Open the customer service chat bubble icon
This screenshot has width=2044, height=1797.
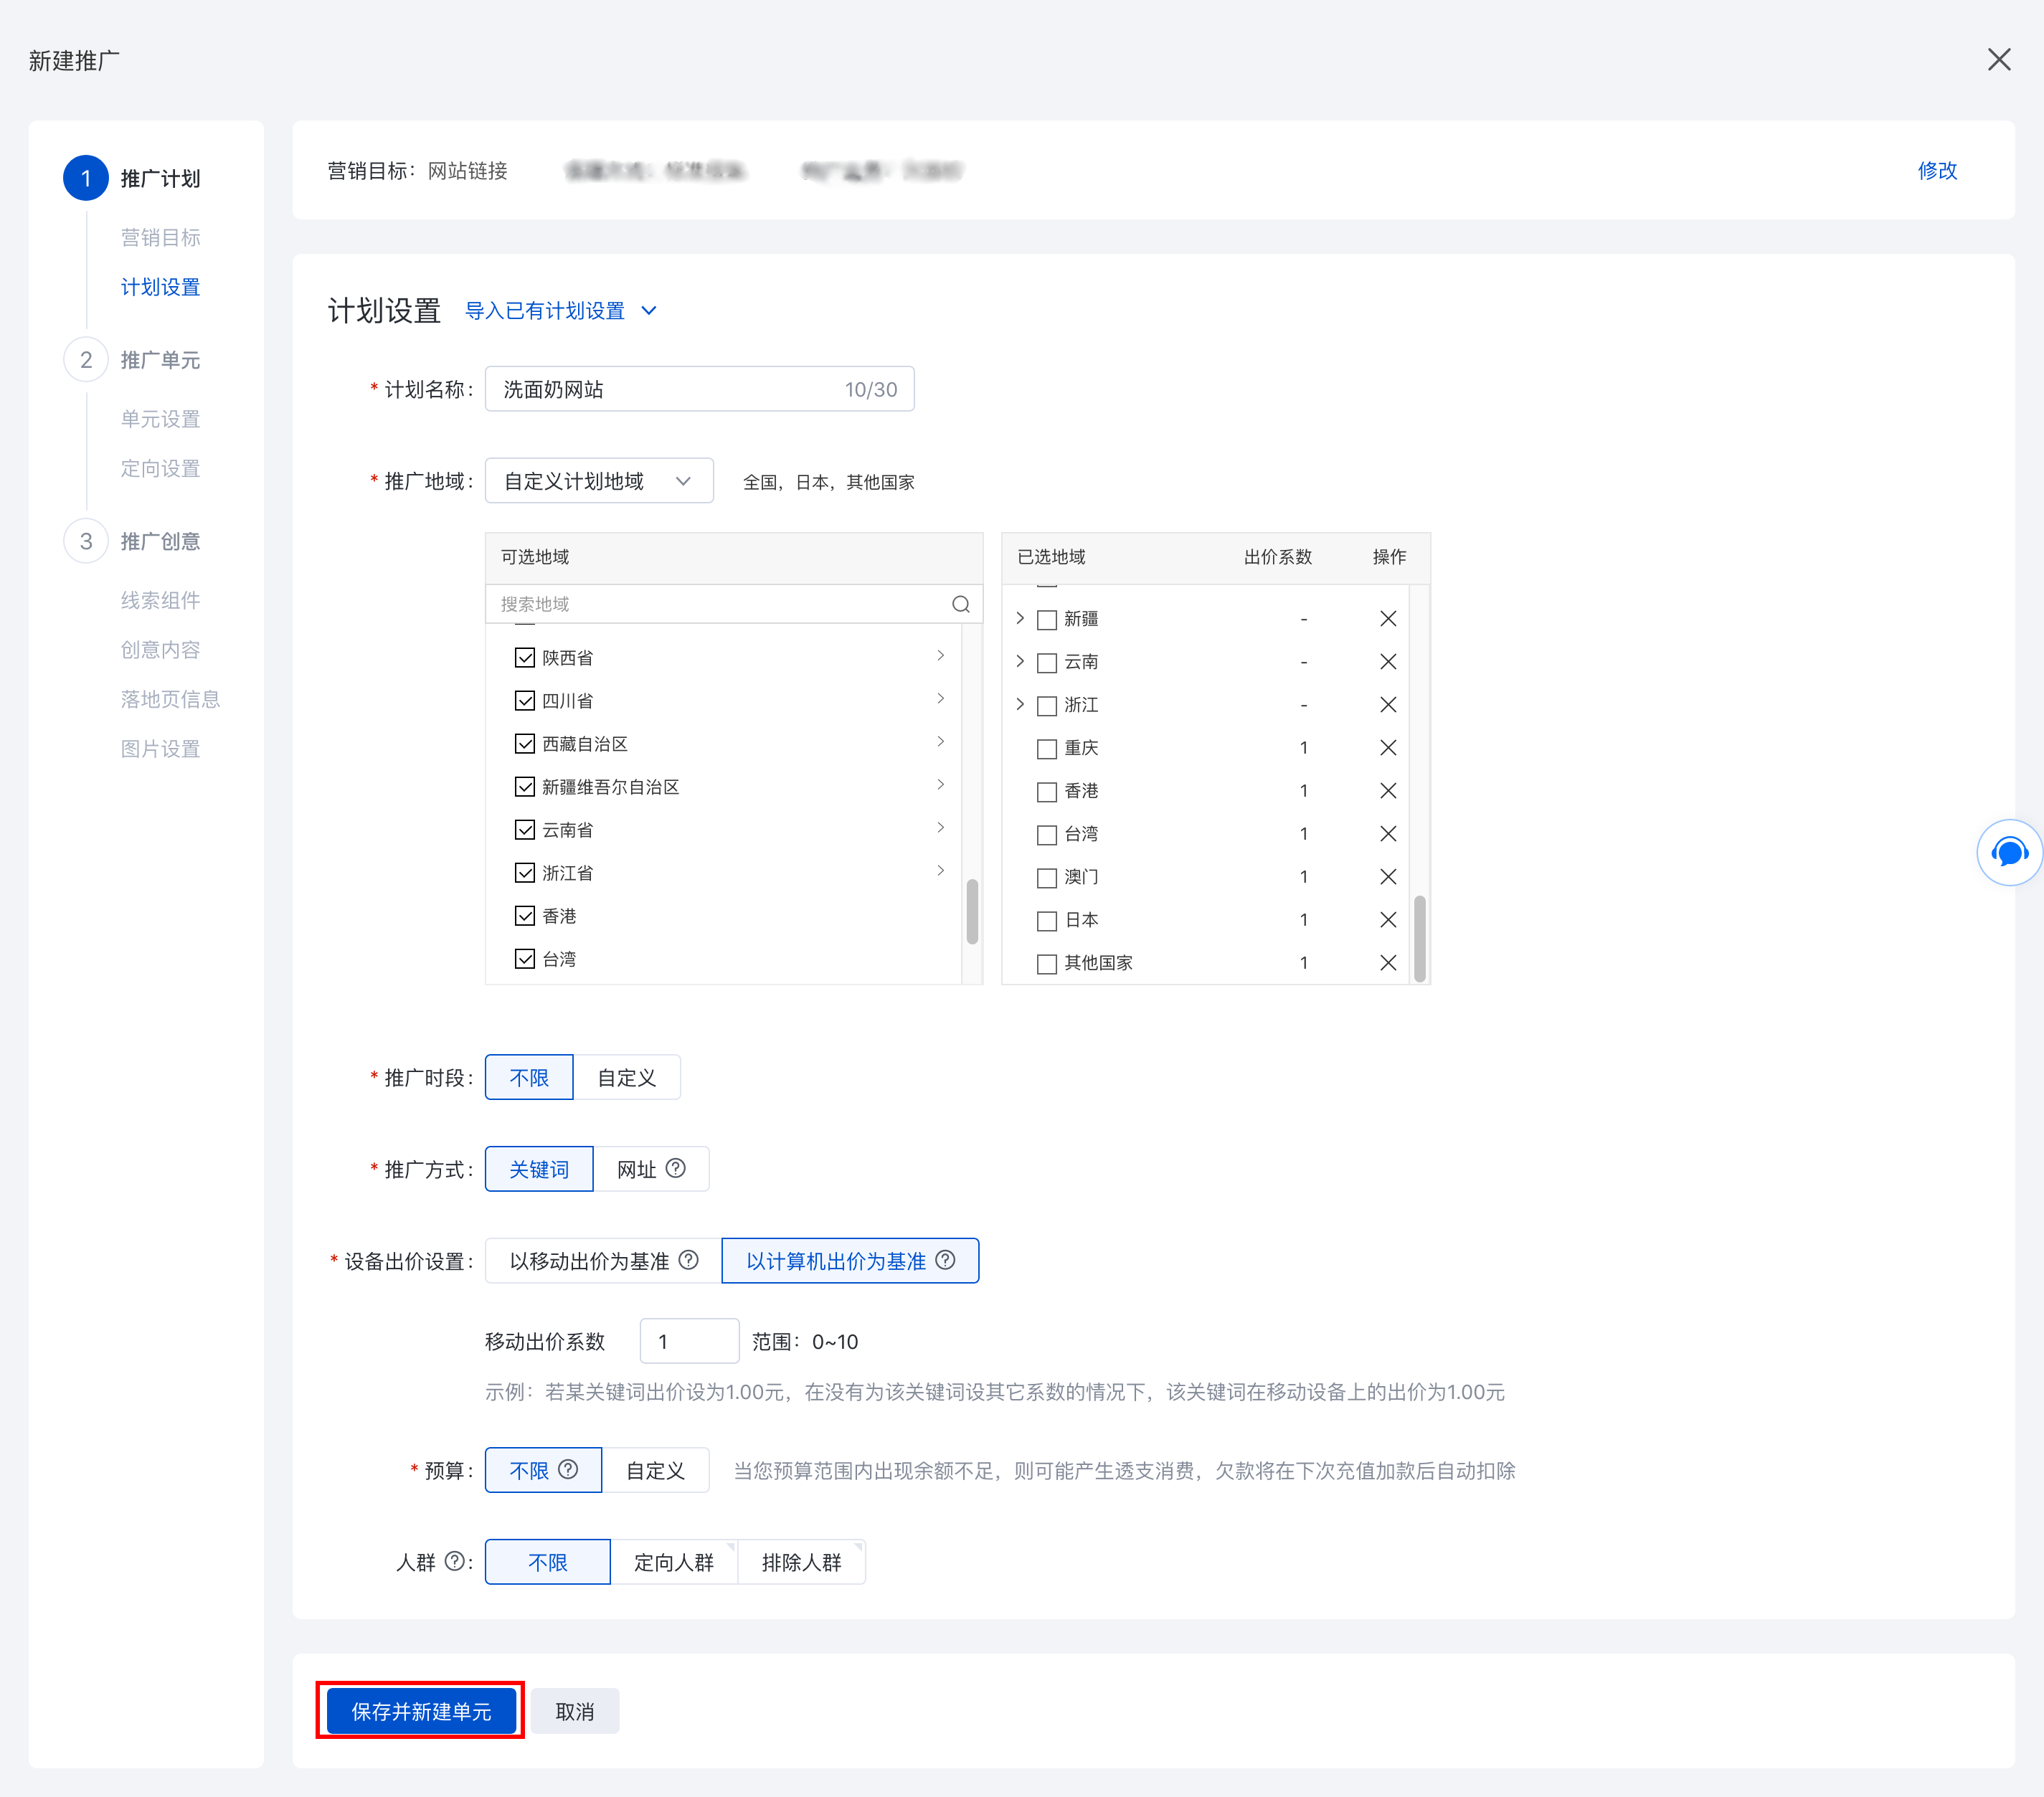point(2009,852)
